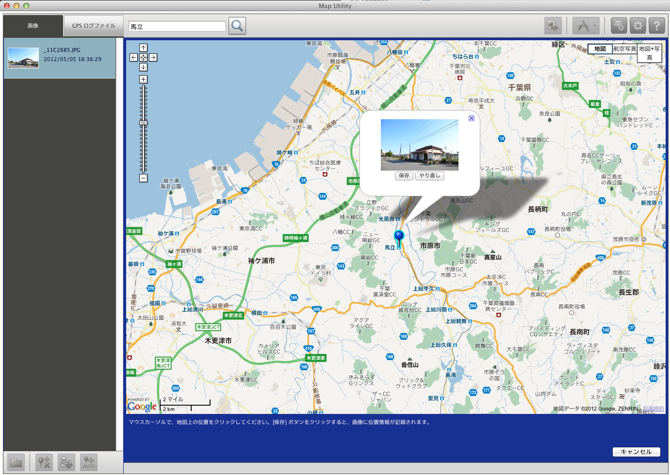670x475 pixels.
Task: Click the open folder icon
Action: tap(16, 462)
